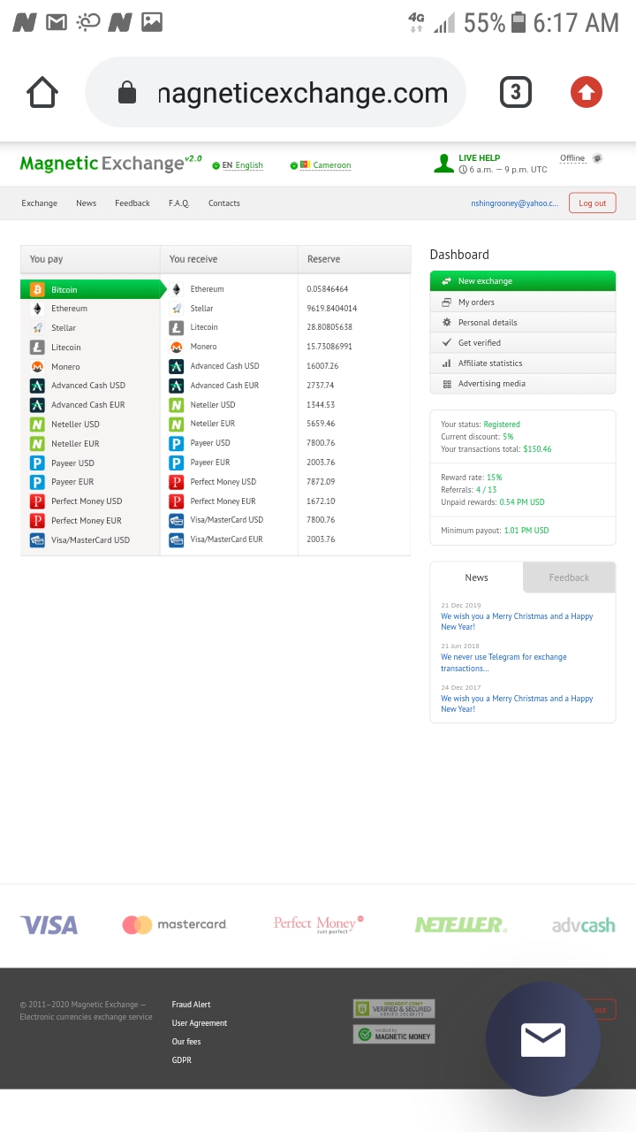Click the account email nshingrooney@yahoo.c...
636x1132 pixels.
514,203
